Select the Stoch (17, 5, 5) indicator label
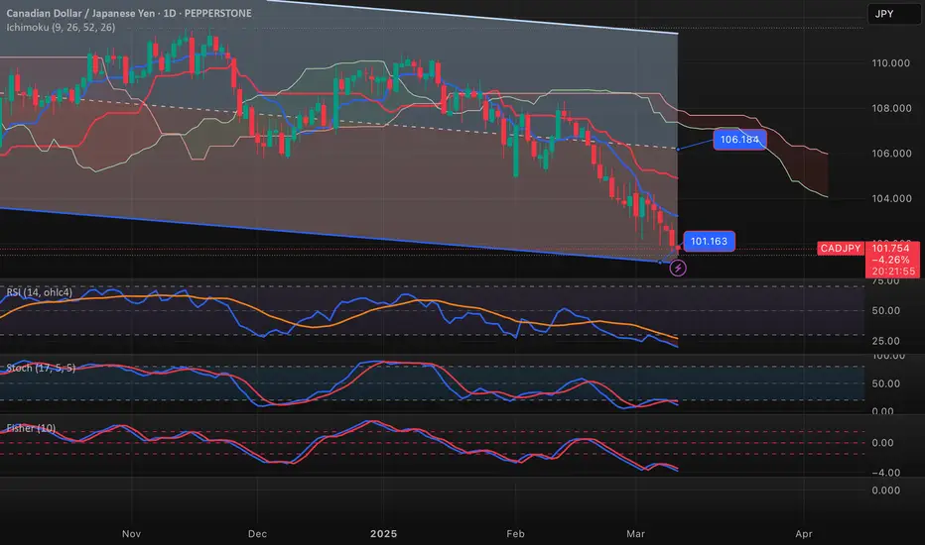Image resolution: width=925 pixels, height=545 pixels. tap(41, 368)
